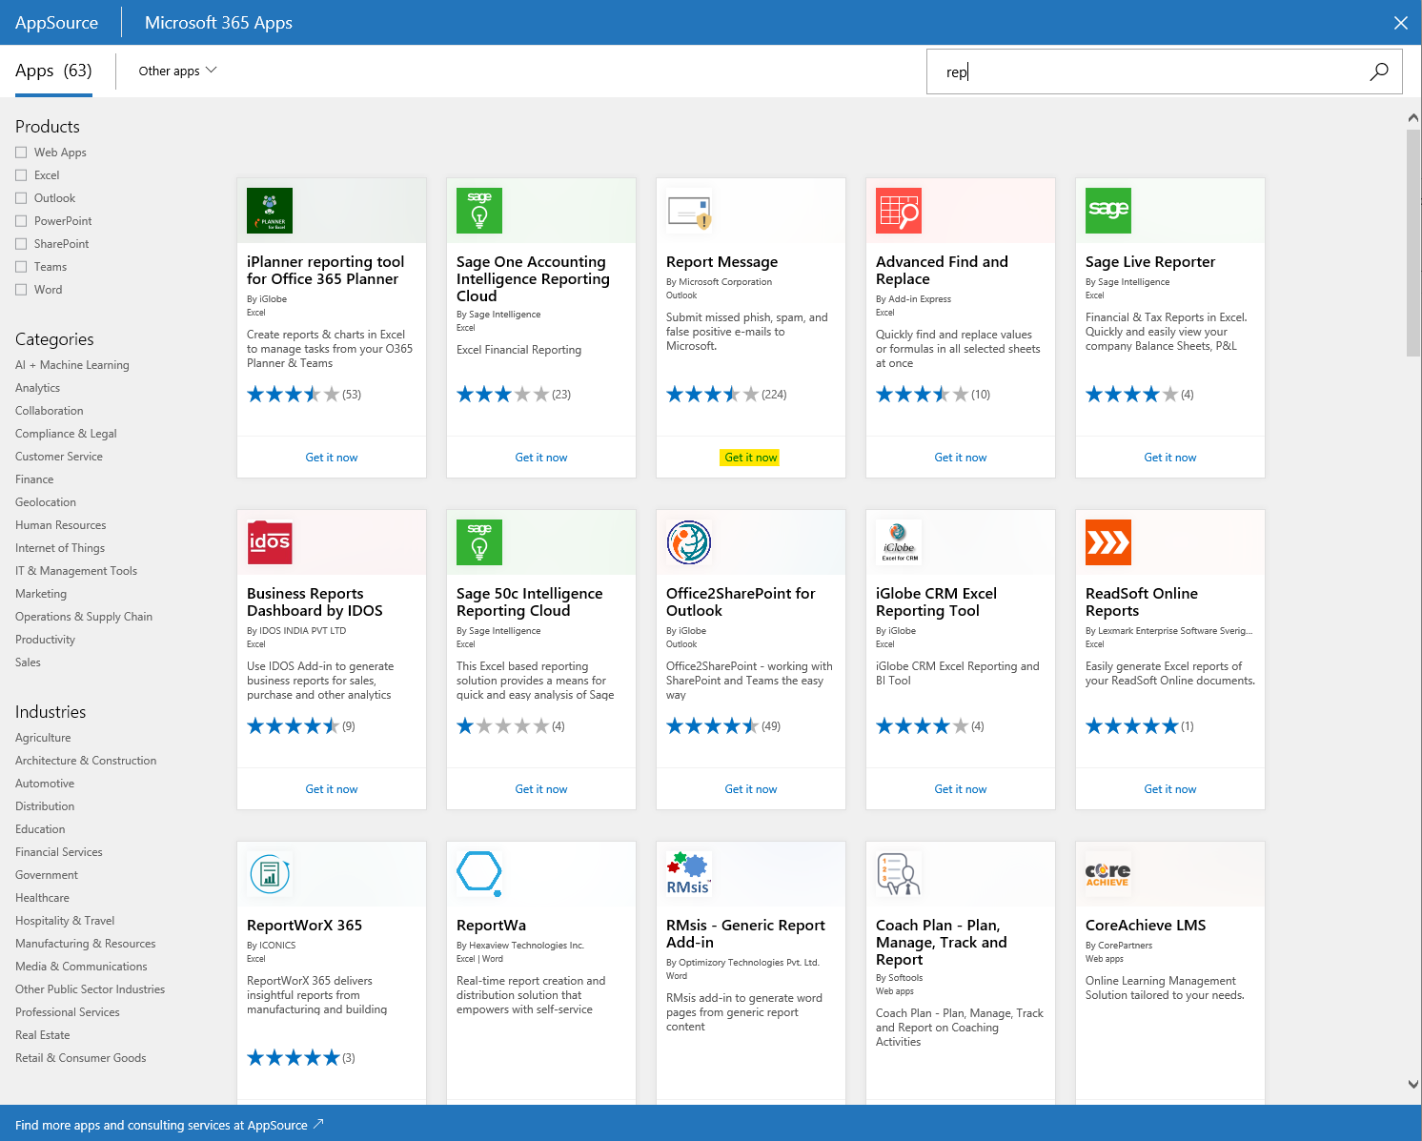Select the Healthcare industry filter
This screenshot has width=1422, height=1141.
(x=42, y=897)
